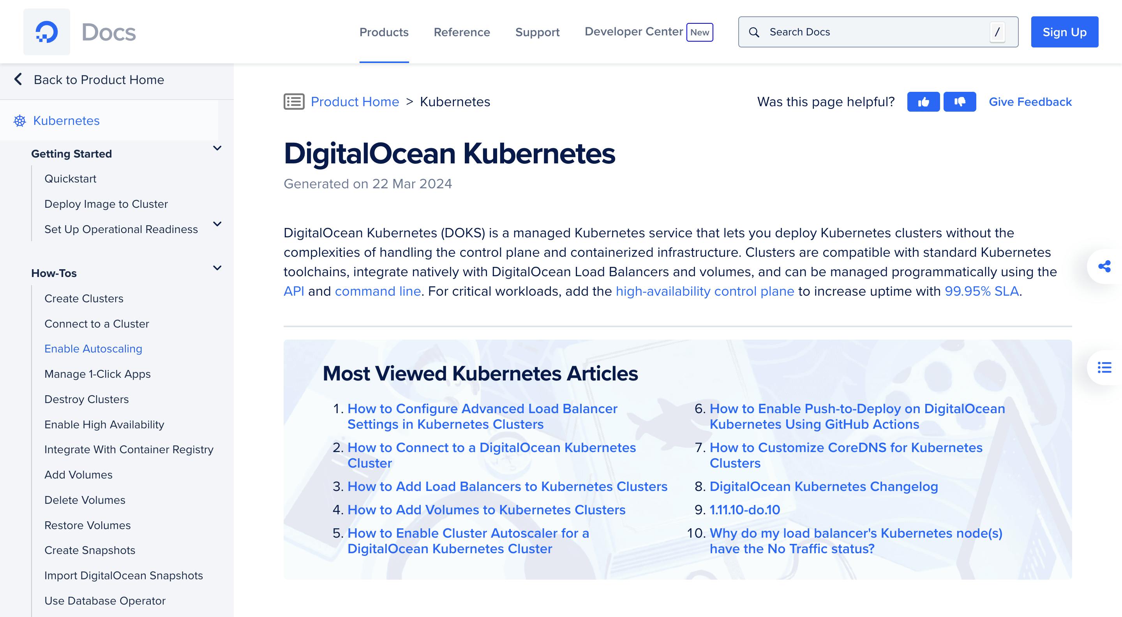Select Enable Autoscaling in sidebar

[x=93, y=349]
